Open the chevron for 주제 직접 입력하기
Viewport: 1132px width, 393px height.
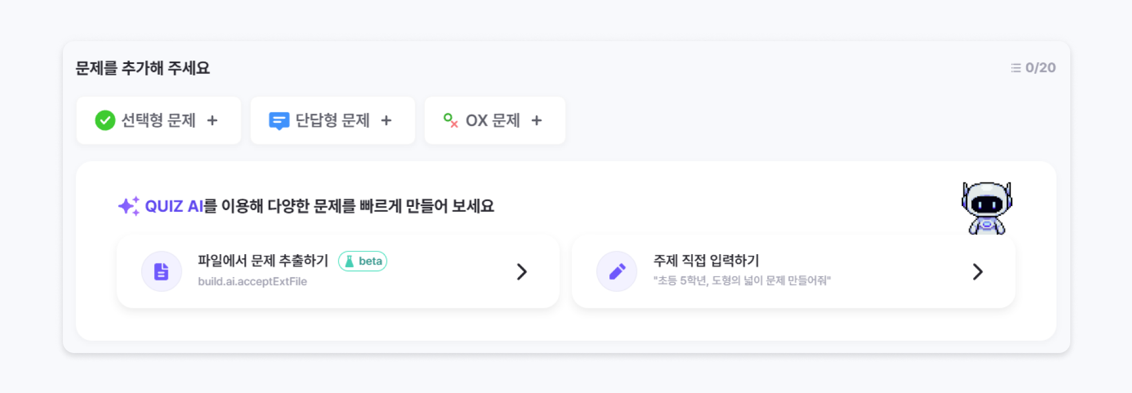click(x=978, y=272)
